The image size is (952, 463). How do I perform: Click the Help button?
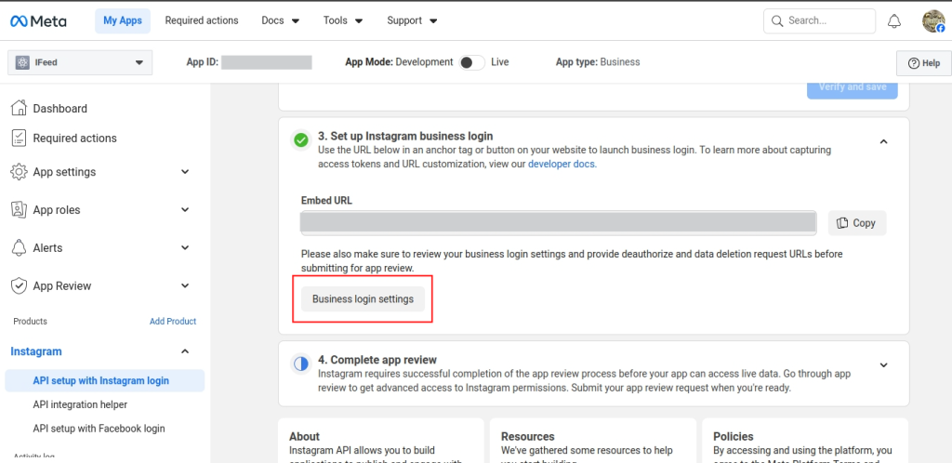(924, 63)
